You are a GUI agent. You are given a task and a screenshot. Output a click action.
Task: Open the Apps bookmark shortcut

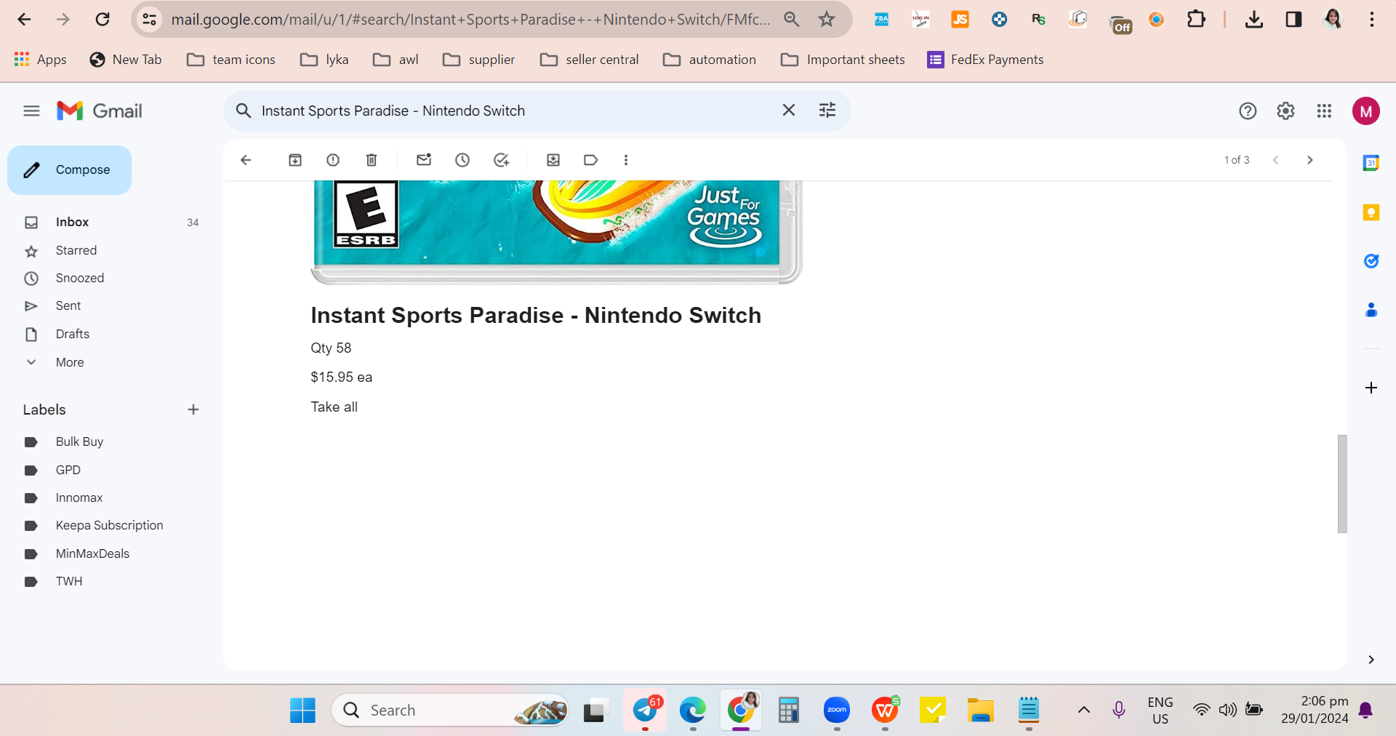tap(41, 60)
